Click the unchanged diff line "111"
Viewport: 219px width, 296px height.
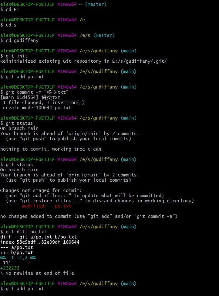pyautogui.click(x=7, y=263)
